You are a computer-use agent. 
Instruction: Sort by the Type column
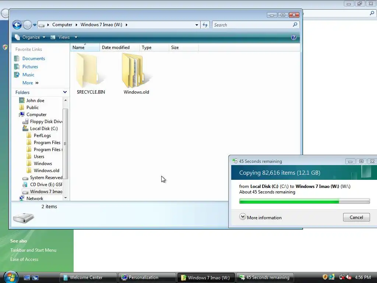[x=154, y=48]
